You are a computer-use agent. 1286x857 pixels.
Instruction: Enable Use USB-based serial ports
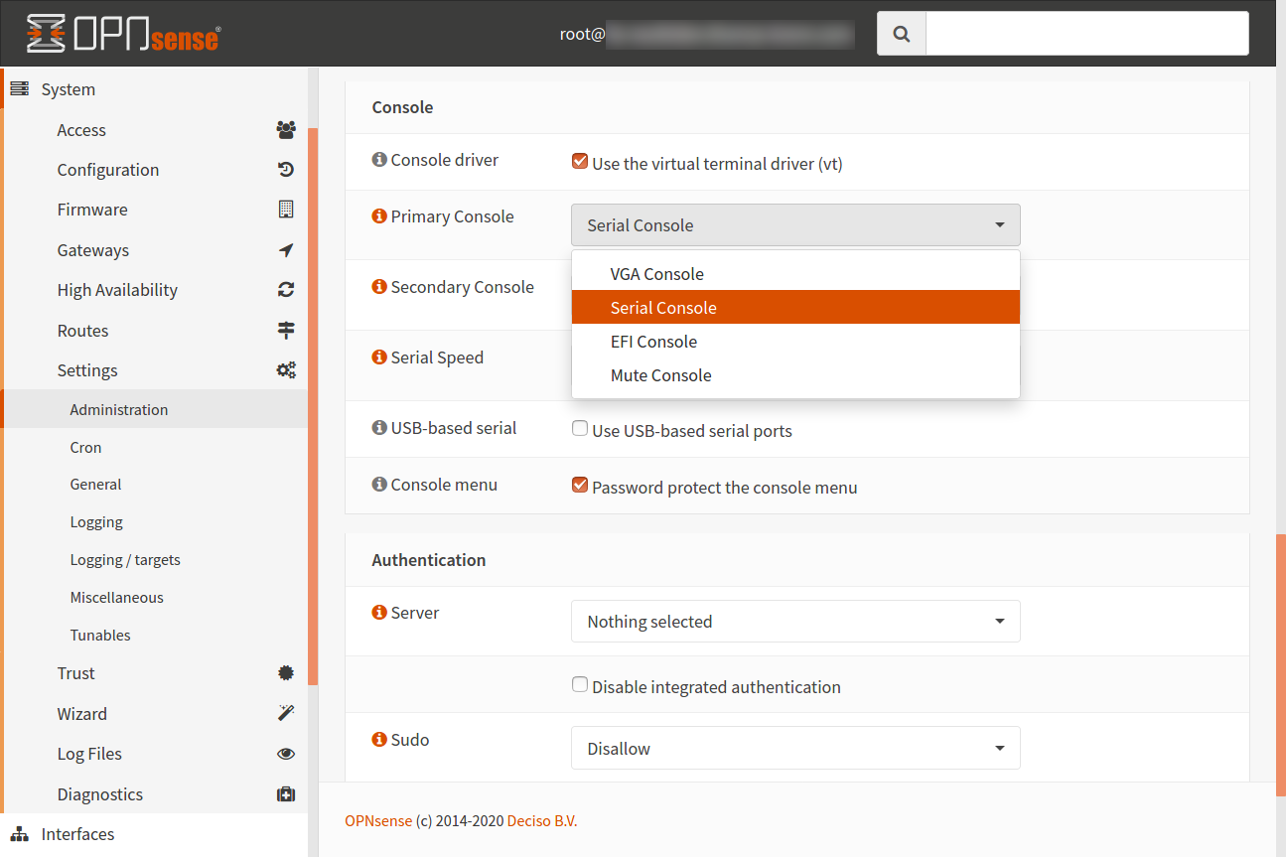point(580,429)
